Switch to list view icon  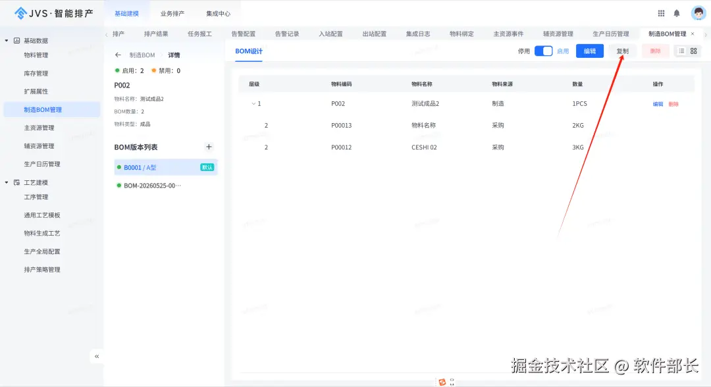[681, 51]
